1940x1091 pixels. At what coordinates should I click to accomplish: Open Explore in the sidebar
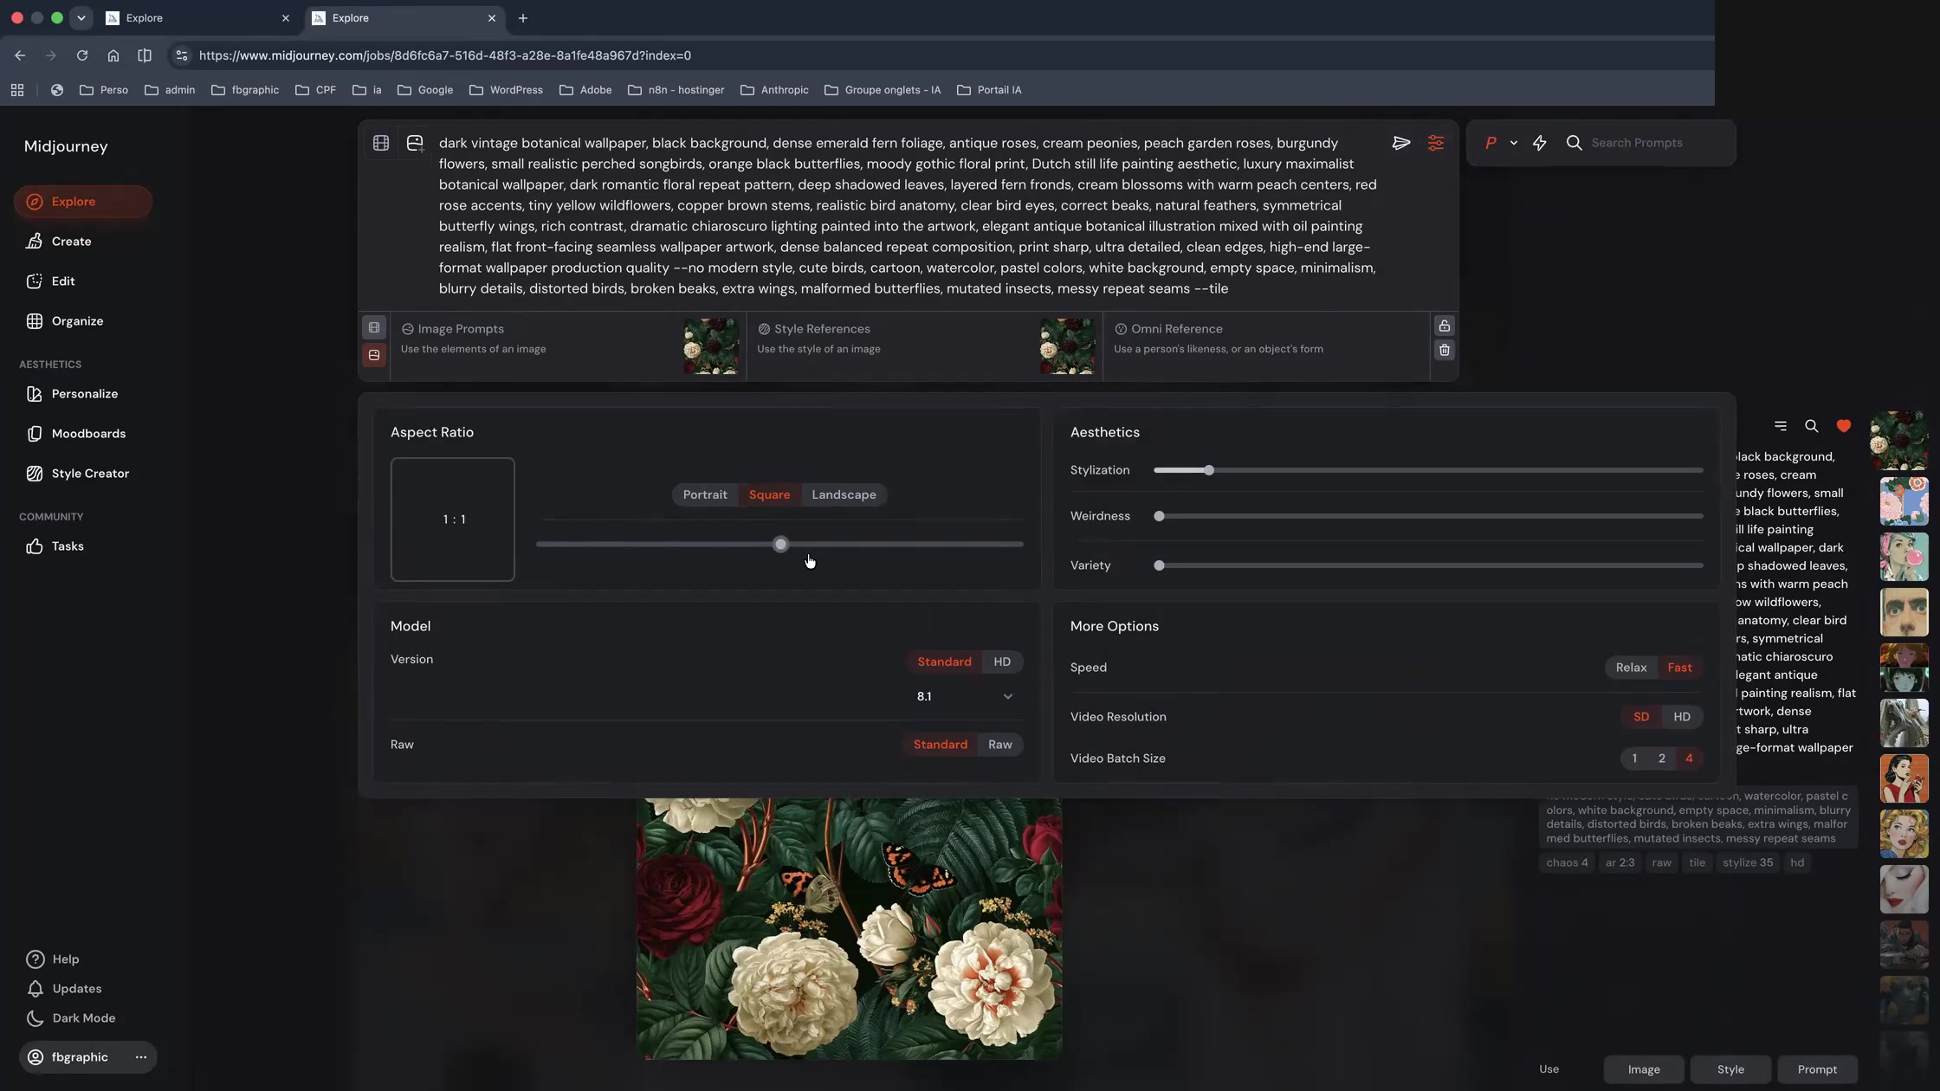(83, 202)
